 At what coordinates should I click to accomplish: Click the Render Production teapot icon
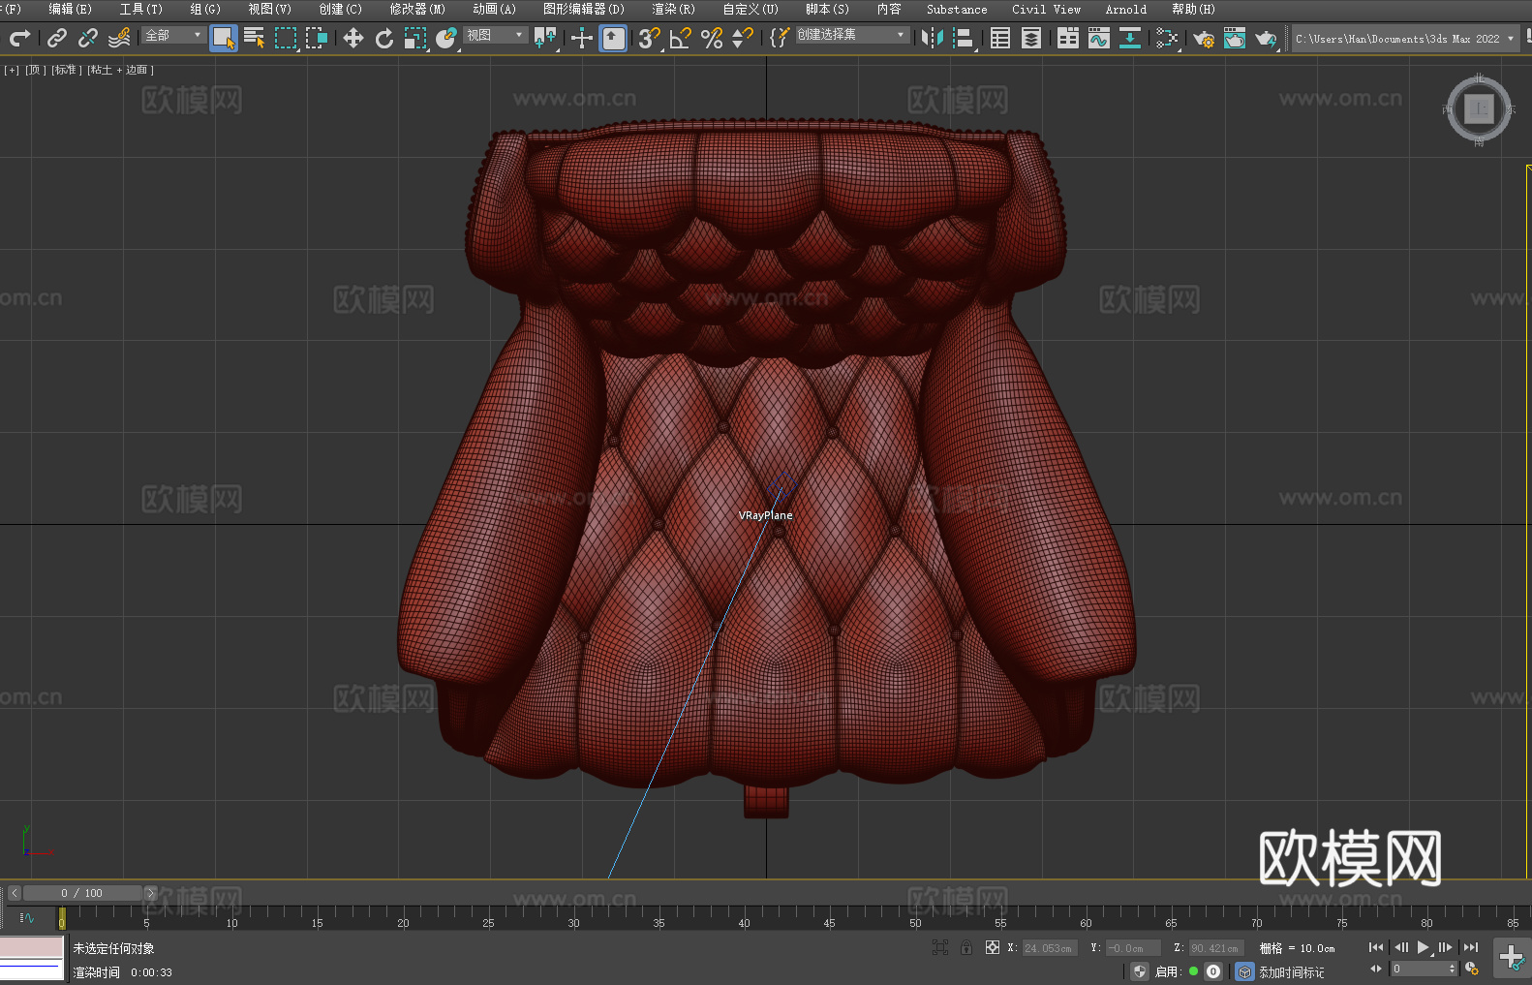tap(1266, 38)
